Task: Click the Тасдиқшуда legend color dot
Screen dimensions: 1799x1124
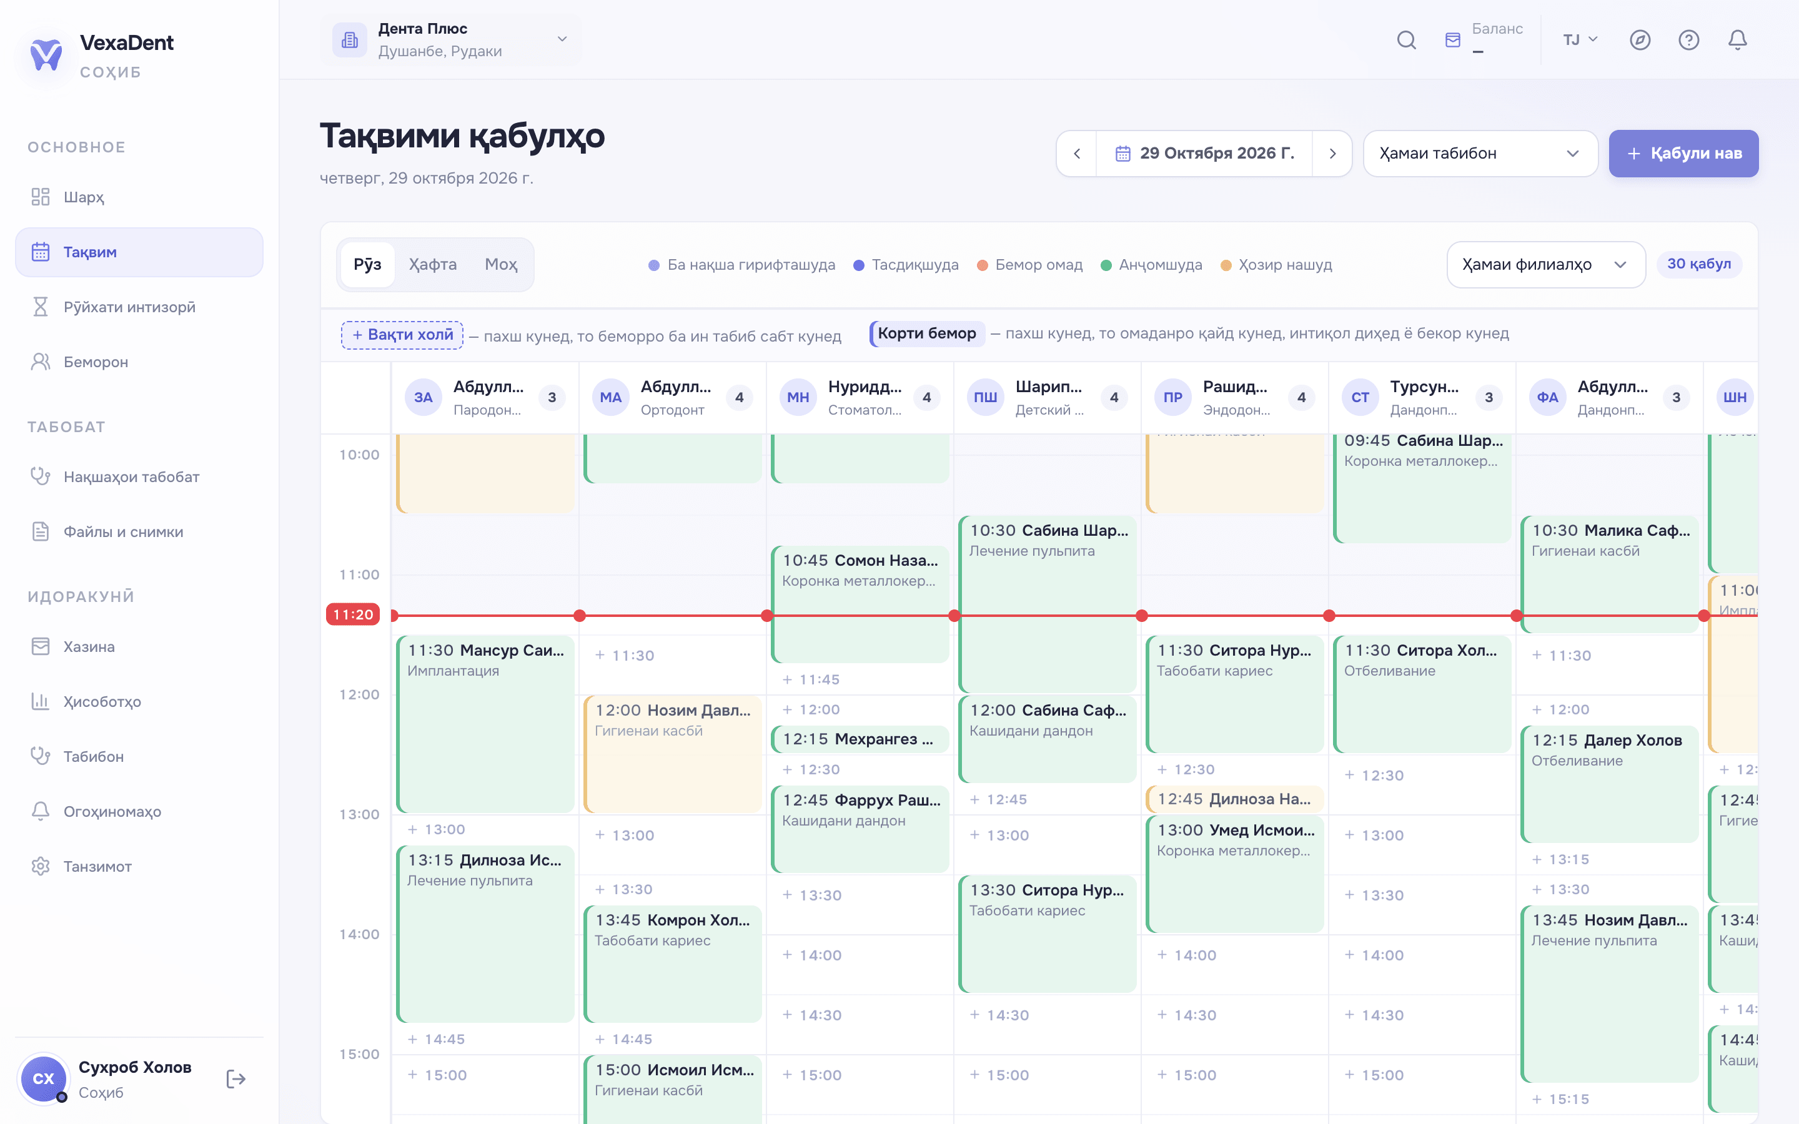Action: pyautogui.click(x=859, y=265)
